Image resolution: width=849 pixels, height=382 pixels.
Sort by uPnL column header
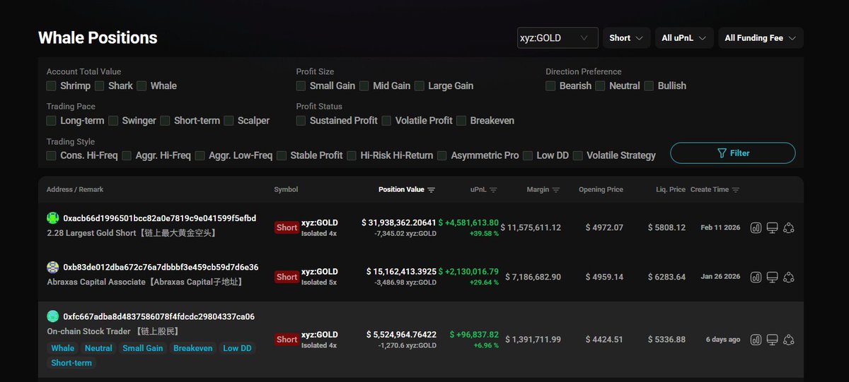478,190
